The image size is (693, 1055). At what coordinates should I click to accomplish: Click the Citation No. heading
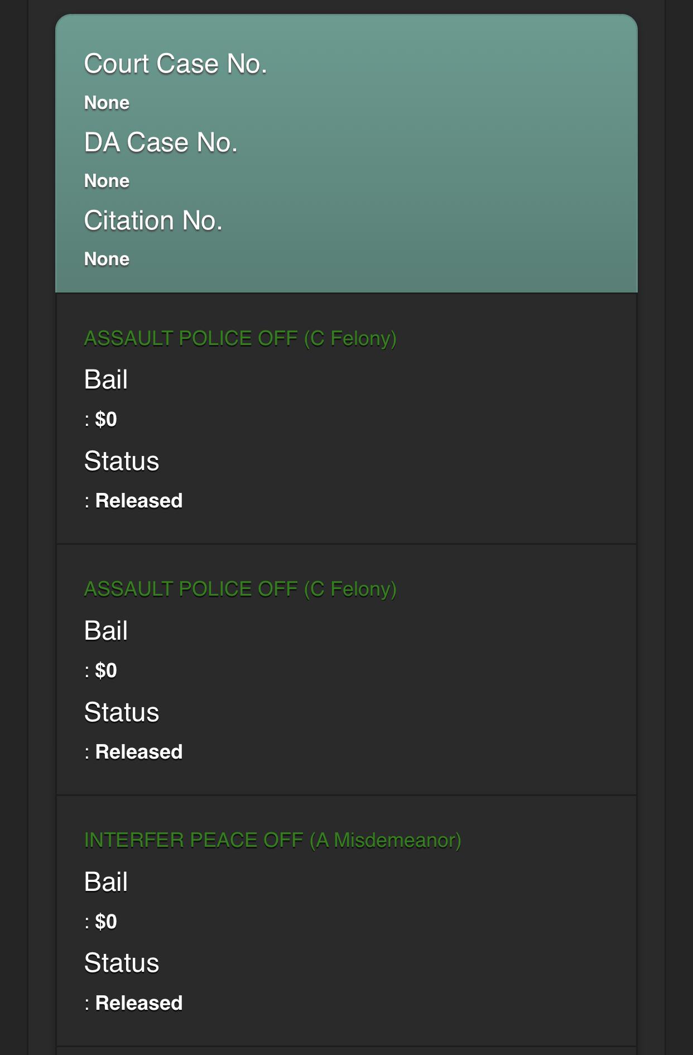pyautogui.click(x=153, y=220)
